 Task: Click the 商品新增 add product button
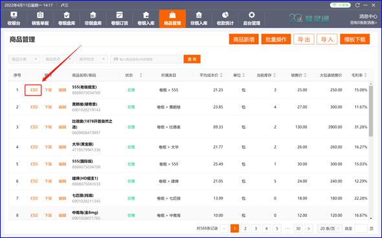pyautogui.click(x=243, y=39)
